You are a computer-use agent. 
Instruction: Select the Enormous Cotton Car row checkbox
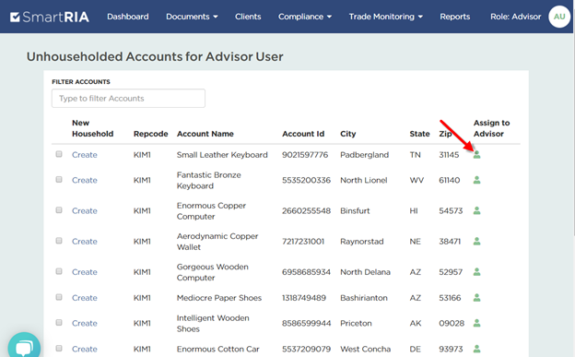coord(59,348)
